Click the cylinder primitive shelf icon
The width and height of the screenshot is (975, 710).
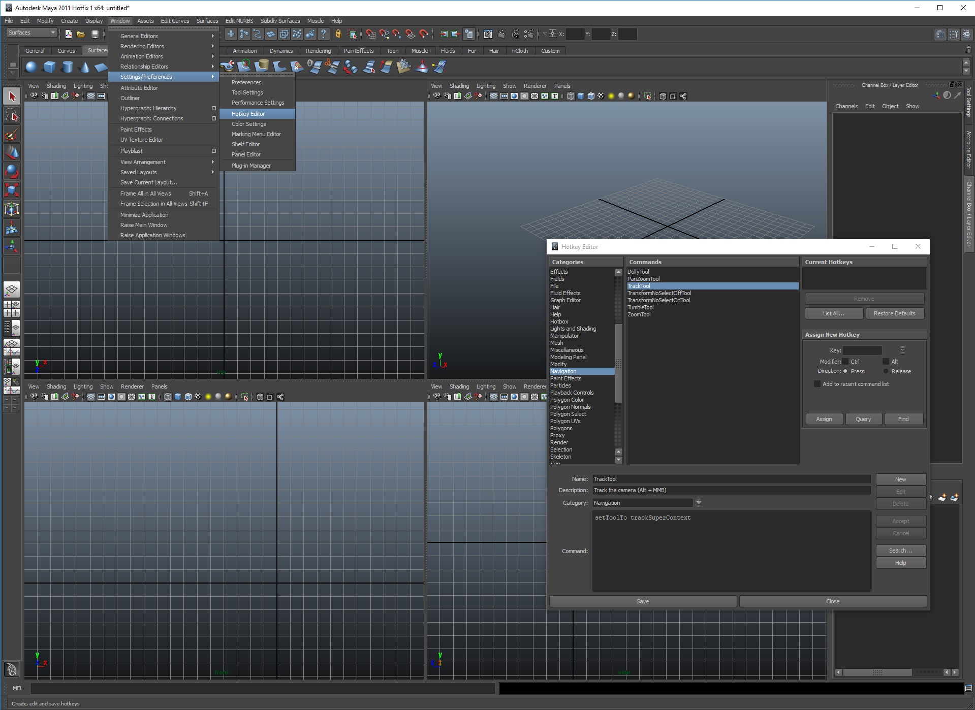67,67
